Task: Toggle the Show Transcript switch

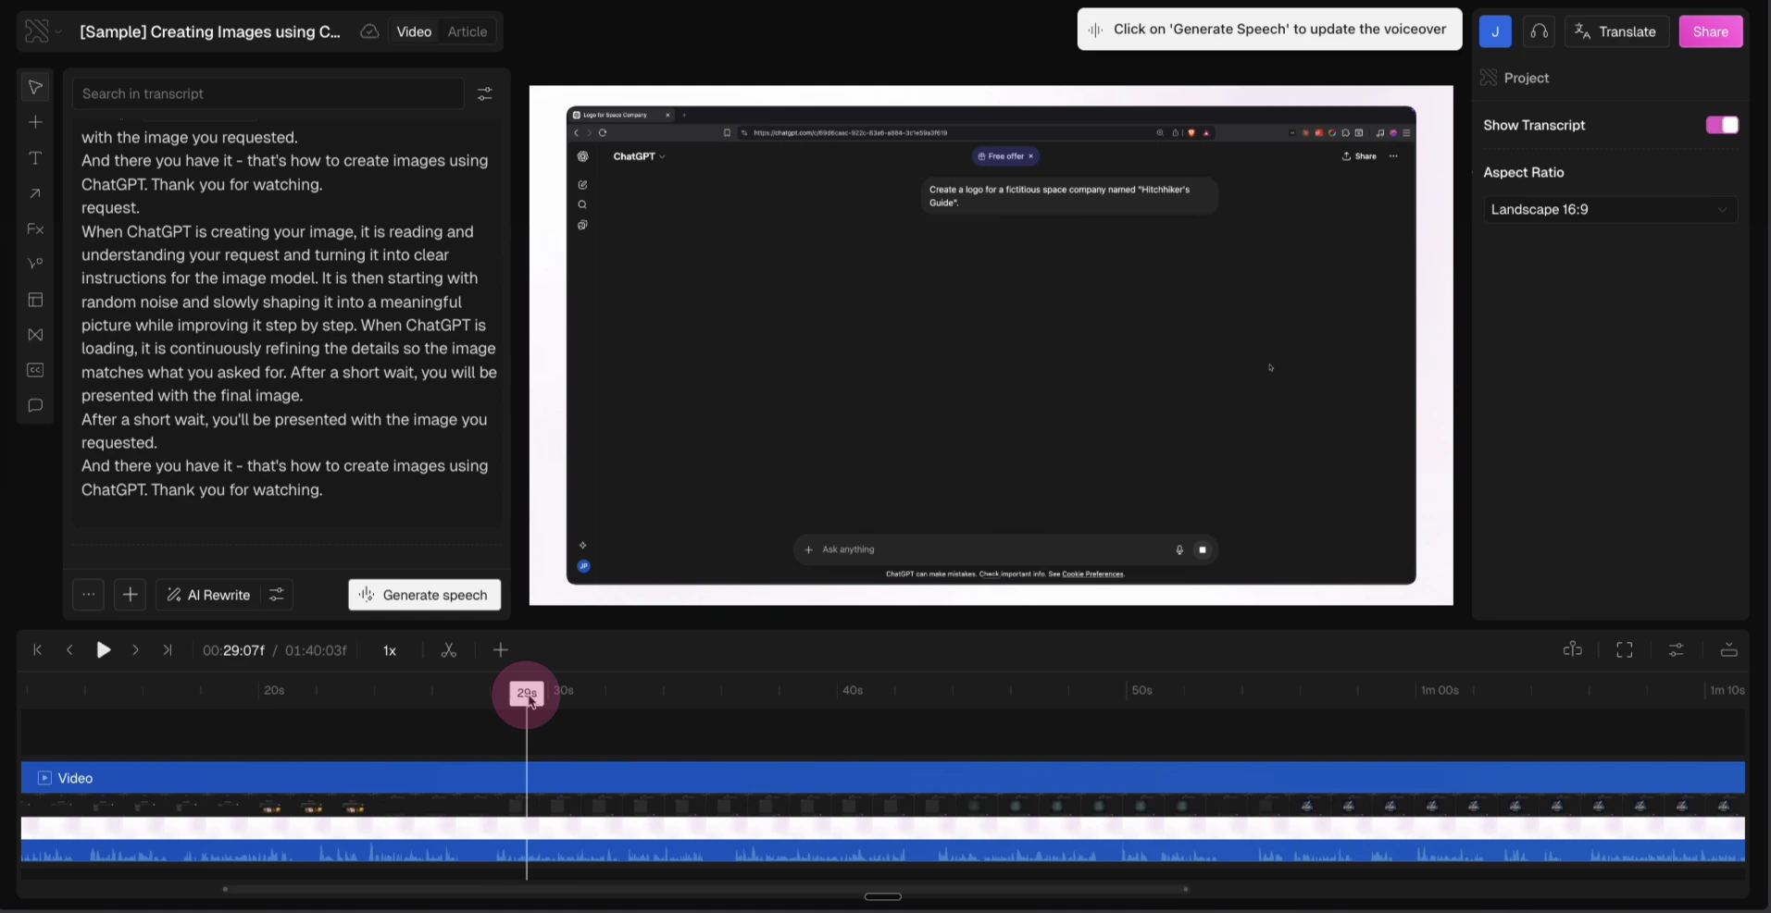Action: click(x=1722, y=125)
